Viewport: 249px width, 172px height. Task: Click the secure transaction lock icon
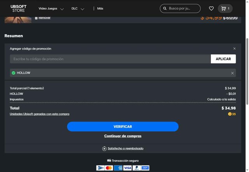(109, 160)
